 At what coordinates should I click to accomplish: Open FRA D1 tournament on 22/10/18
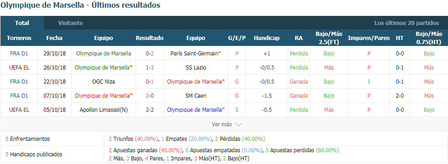pyautogui.click(x=19, y=82)
